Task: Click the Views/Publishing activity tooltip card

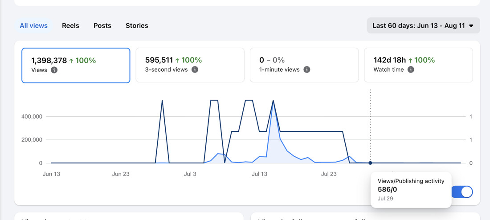Action: tap(411, 190)
